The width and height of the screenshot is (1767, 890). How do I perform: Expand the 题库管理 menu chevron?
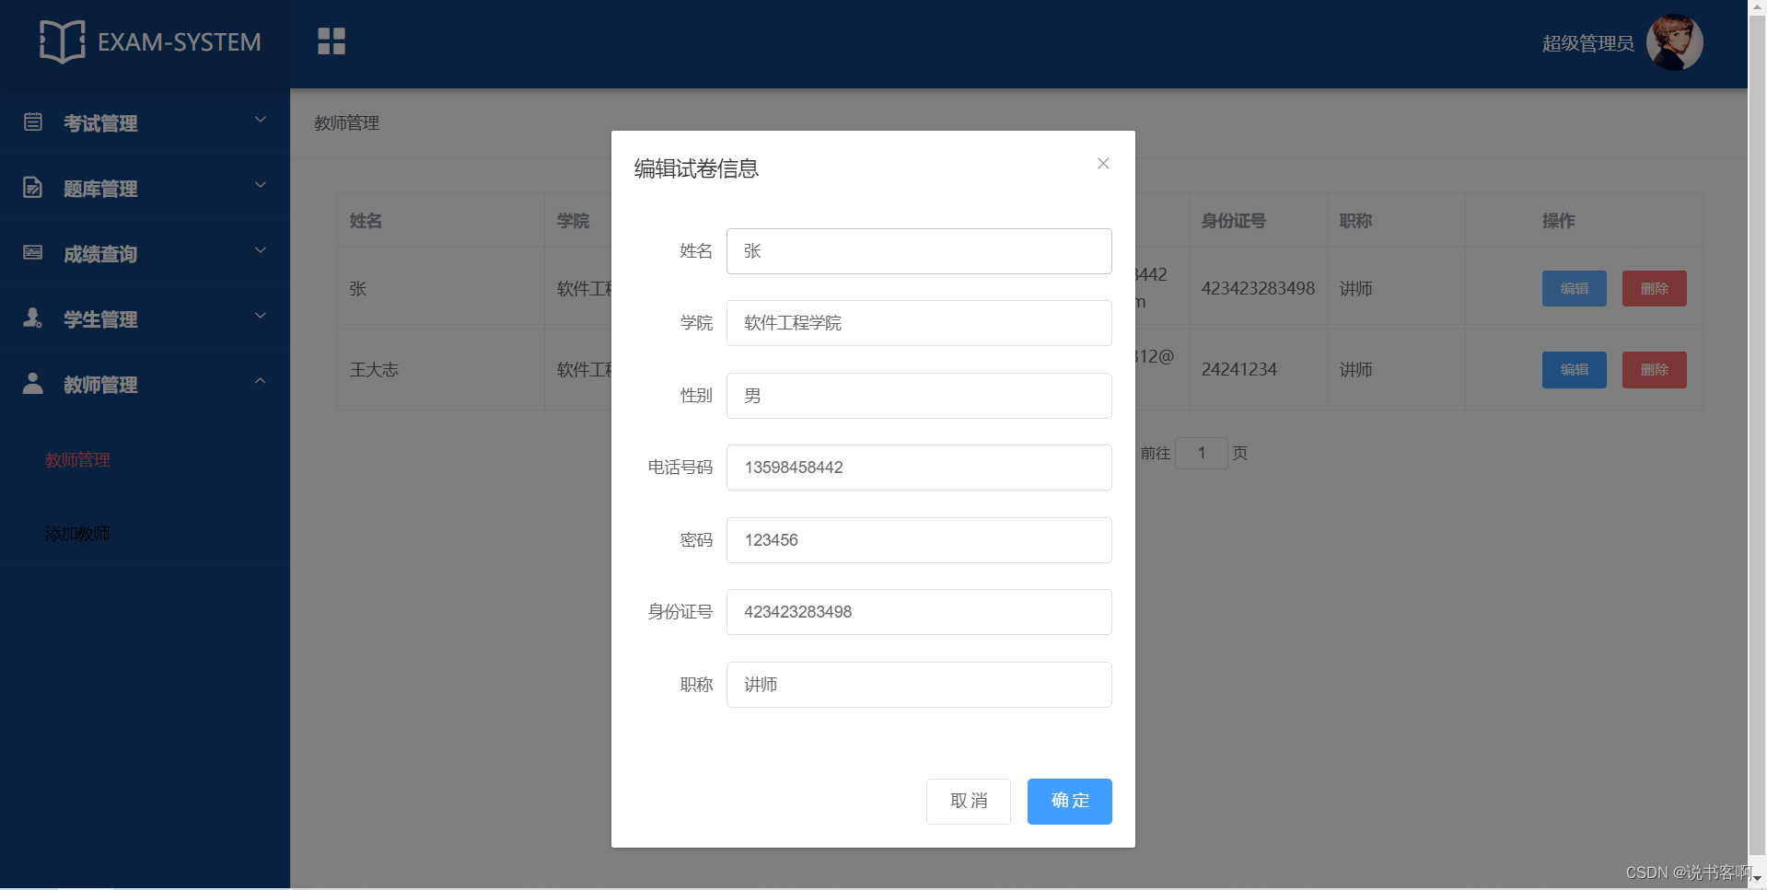point(261,185)
